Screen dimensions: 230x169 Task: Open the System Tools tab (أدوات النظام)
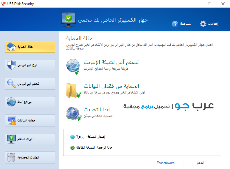click(30, 139)
